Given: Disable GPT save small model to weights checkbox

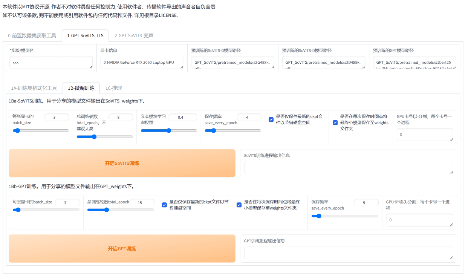Looking at the screenshot, I should click(239, 205).
